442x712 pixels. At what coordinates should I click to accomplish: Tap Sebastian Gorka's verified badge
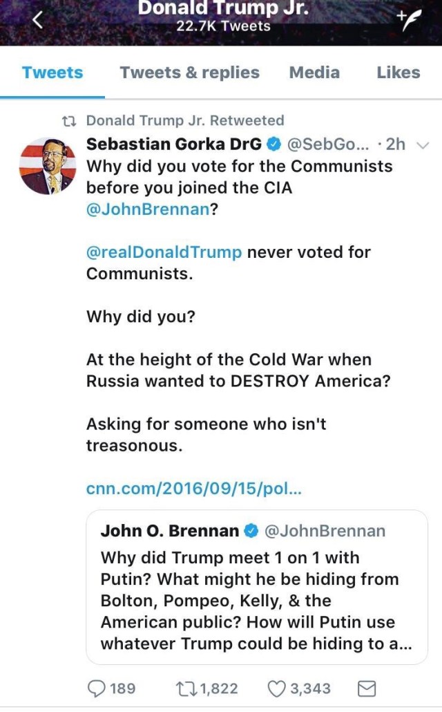pyautogui.click(x=273, y=144)
